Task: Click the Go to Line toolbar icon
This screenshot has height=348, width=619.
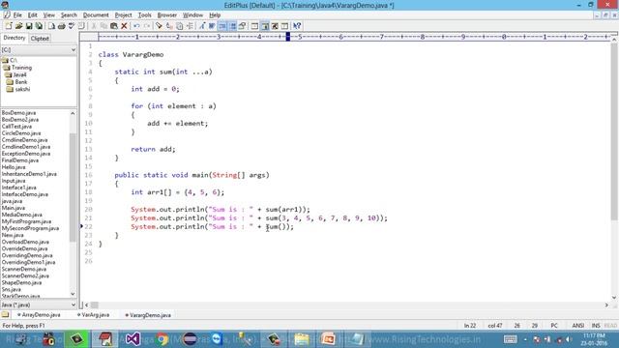Action: [x=190, y=26]
